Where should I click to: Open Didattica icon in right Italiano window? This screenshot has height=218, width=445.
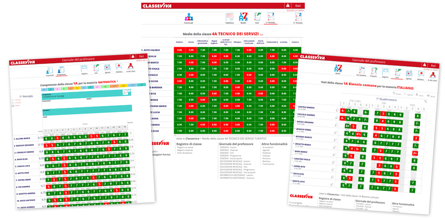pos(421,76)
